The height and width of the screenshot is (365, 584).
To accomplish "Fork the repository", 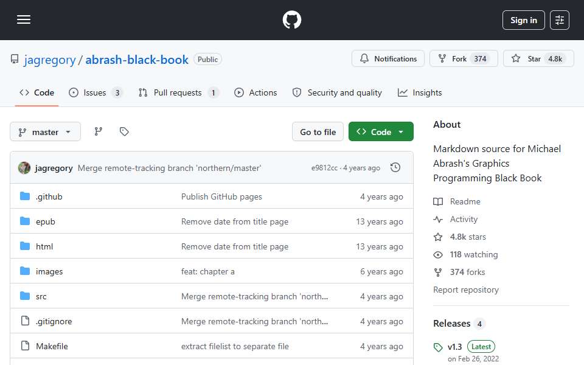I will pos(464,58).
